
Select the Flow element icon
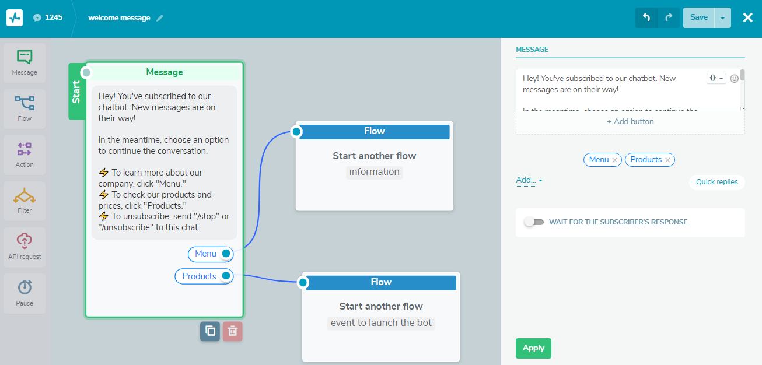25,109
